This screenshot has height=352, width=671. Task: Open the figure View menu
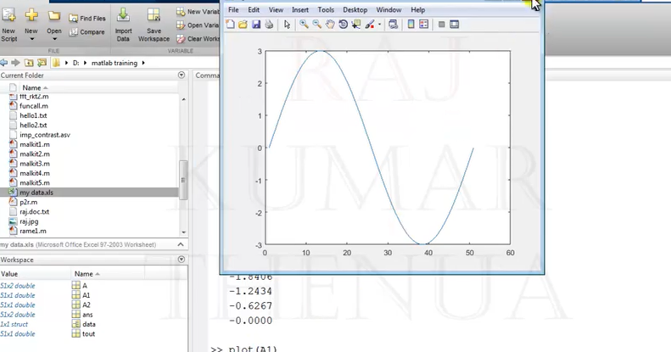point(276,9)
